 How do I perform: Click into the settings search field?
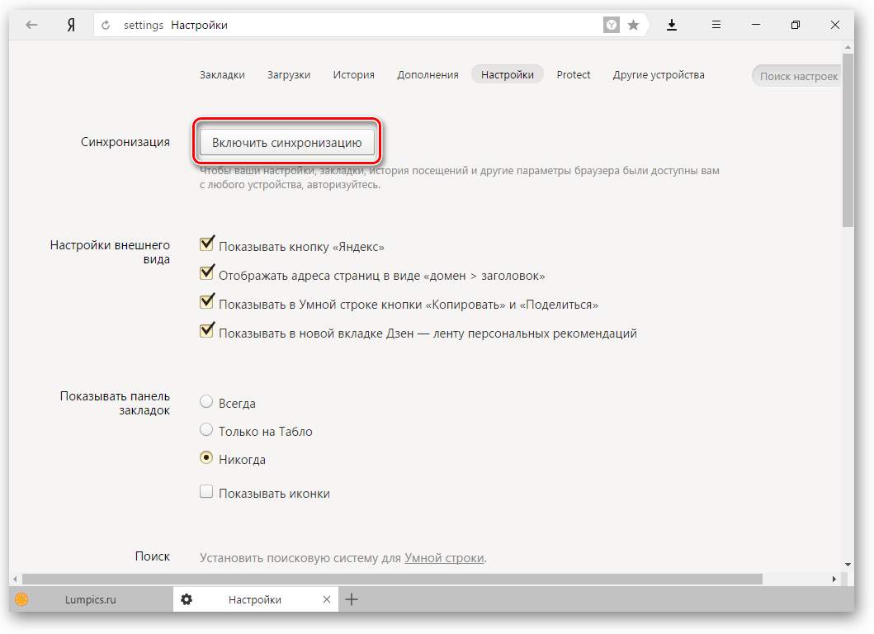[x=797, y=76]
